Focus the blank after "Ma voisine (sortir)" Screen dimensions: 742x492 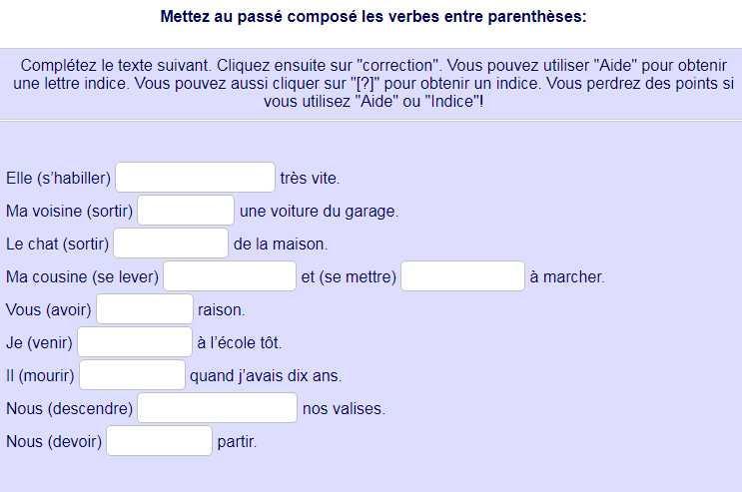pyautogui.click(x=186, y=210)
